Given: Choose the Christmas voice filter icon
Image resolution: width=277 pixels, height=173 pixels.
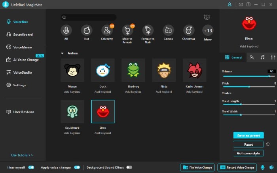Looking at the screenshot, I should pyautogui.click(x=189, y=30).
